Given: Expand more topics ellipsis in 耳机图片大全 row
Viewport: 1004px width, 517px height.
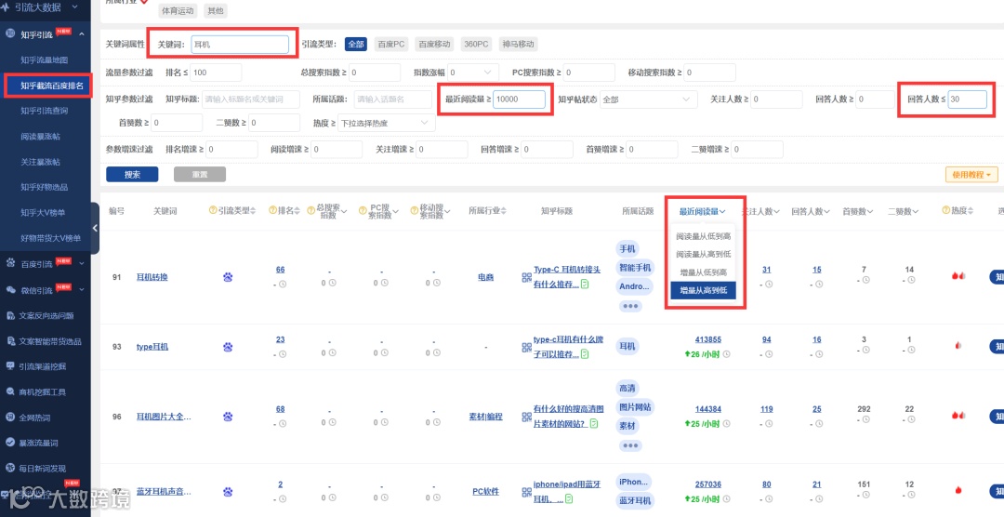Looking at the screenshot, I should (630, 445).
